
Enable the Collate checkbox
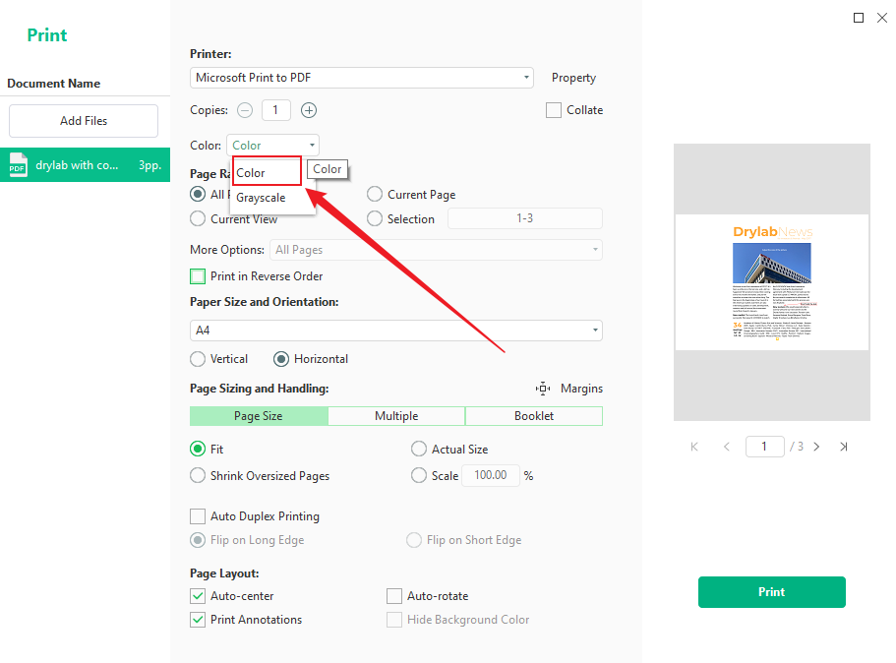pos(553,110)
